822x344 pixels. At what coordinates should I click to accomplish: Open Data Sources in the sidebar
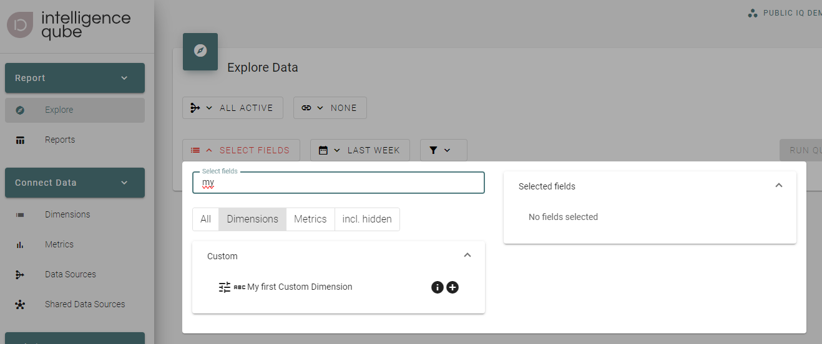(71, 274)
